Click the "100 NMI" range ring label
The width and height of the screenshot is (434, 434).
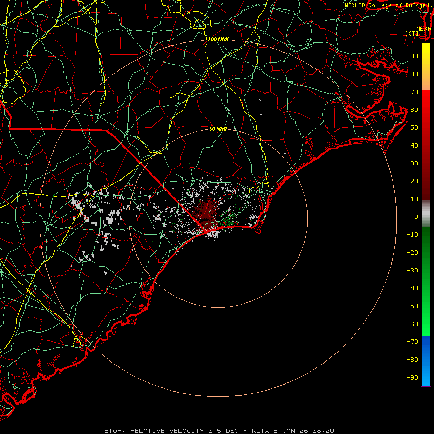click(218, 40)
